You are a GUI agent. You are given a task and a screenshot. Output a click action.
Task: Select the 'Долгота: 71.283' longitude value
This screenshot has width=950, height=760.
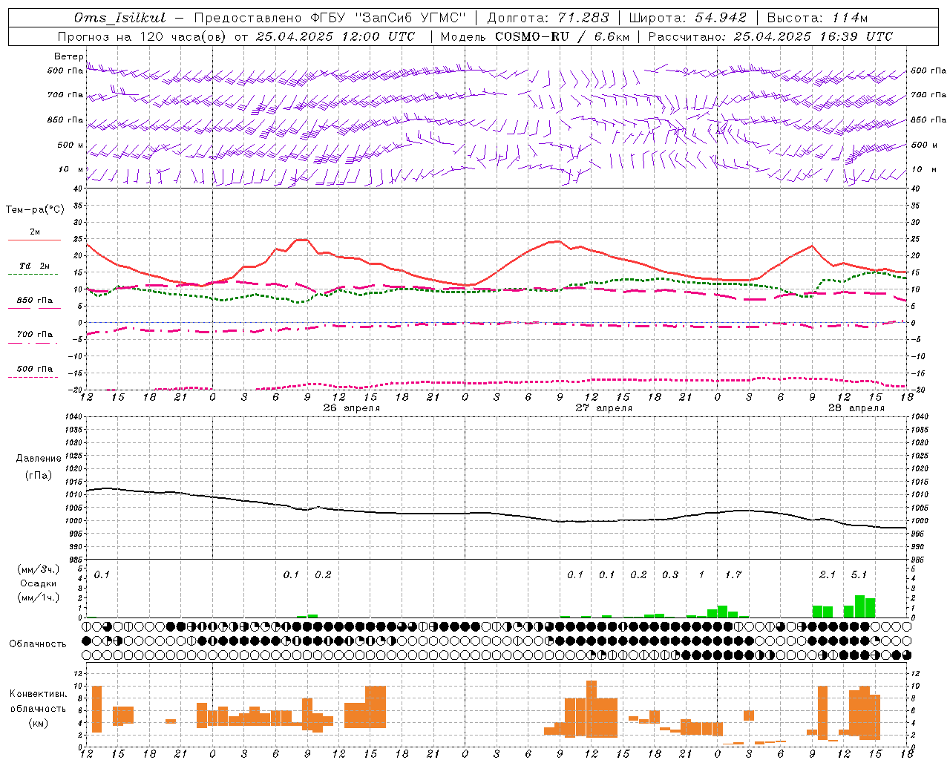[548, 18]
